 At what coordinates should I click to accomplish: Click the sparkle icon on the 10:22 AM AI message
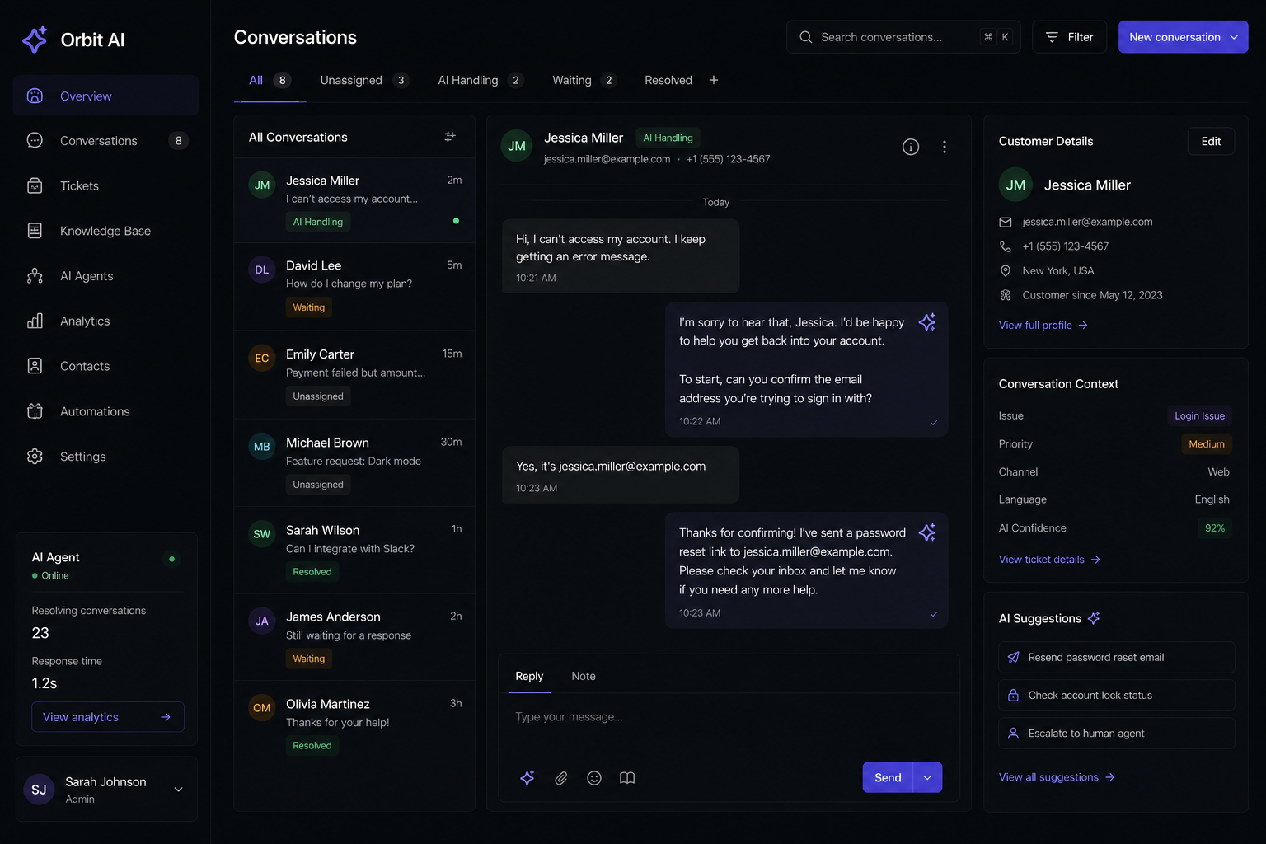point(927,322)
